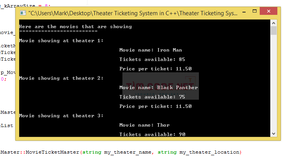Click the price line under Black Panther

[x=155, y=106]
